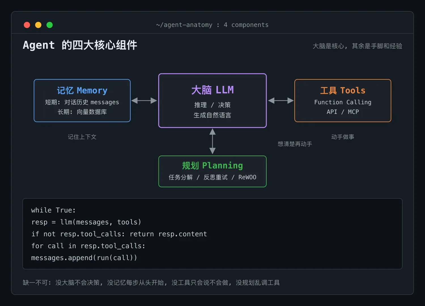Click the caption "记住上下文"
Viewport: 425px width, 306px height.
[82, 137]
